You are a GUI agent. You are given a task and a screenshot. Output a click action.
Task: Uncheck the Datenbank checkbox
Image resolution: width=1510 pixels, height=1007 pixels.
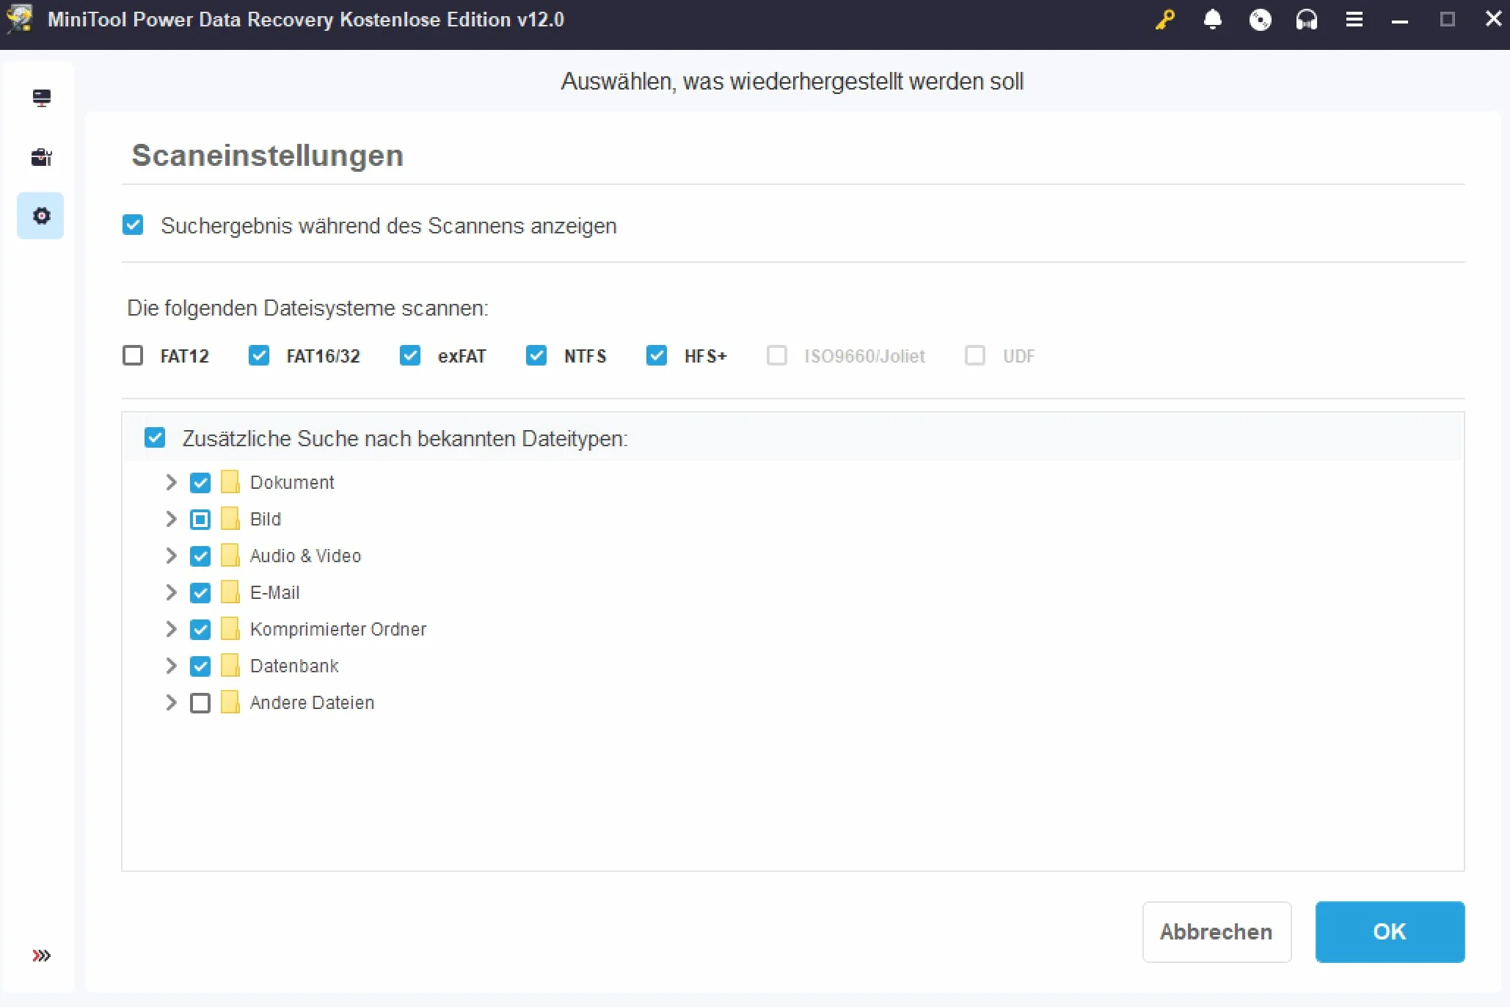pos(200,666)
